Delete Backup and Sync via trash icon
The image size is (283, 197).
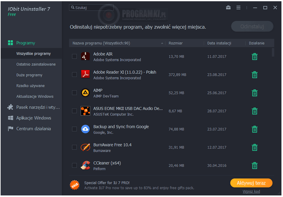(255, 129)
